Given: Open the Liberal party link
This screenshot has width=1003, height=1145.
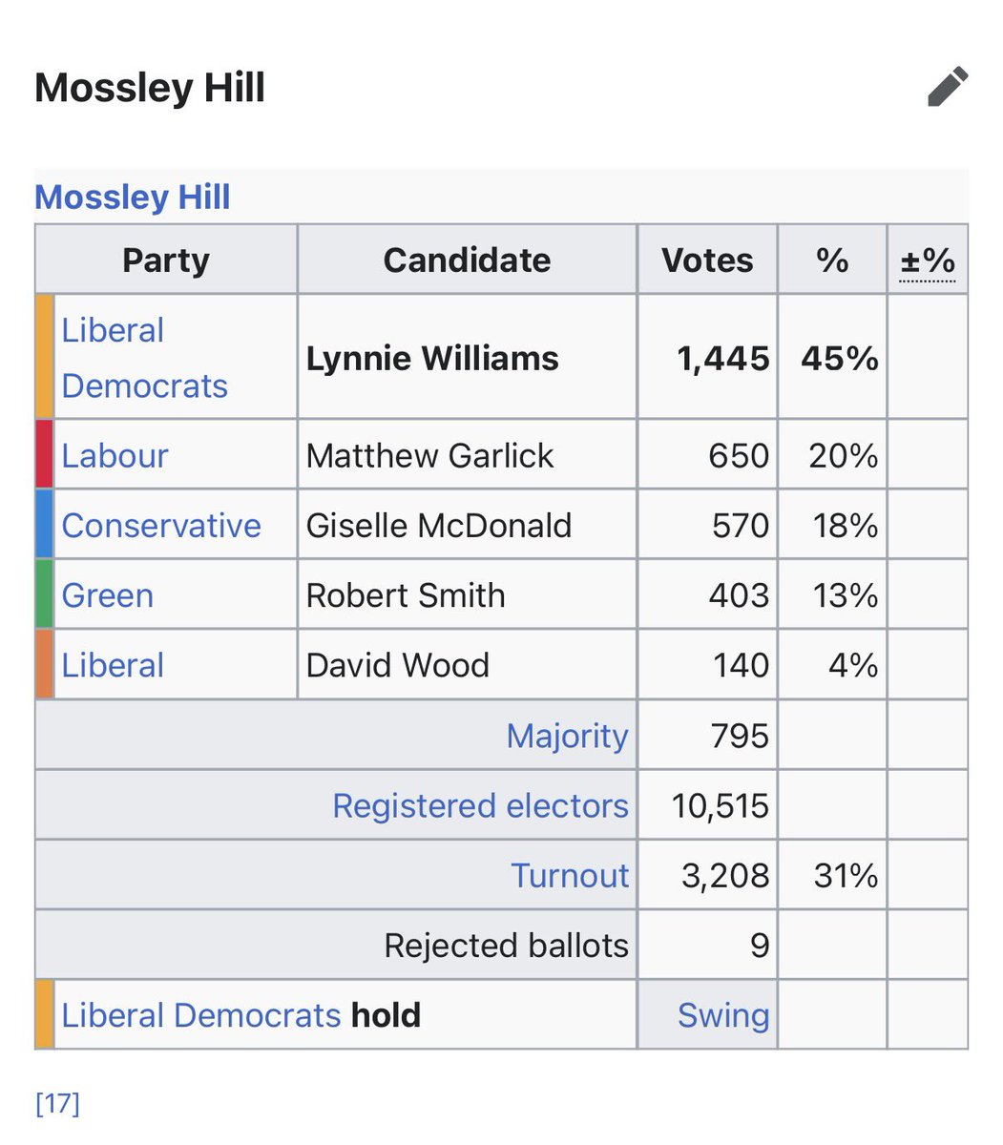Looking at the screenshot, I should click(113, 665).
